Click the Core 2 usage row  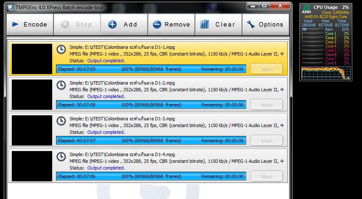pos(325,38)
